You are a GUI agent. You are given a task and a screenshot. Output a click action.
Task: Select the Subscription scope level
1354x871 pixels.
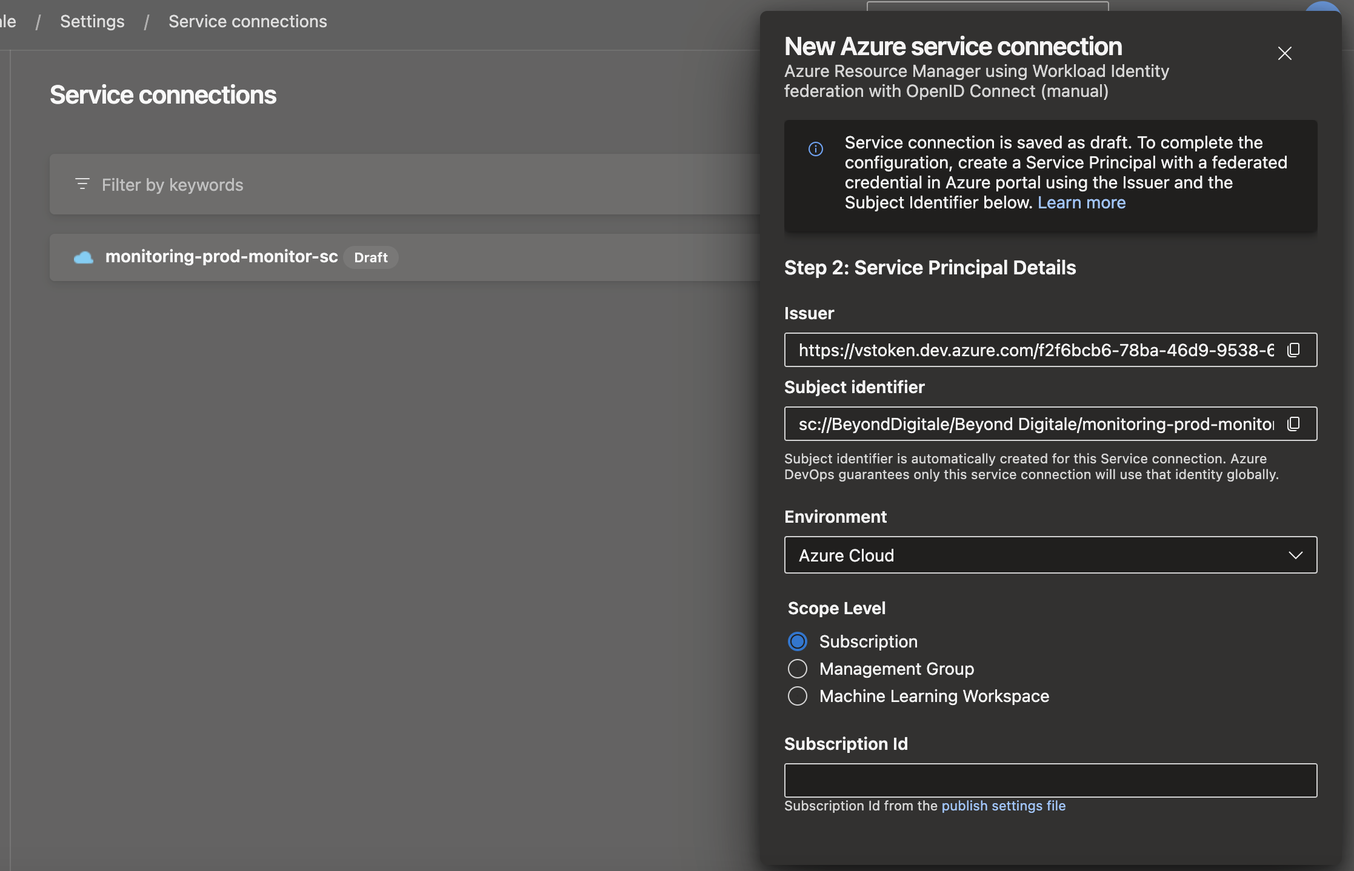click(x=798, y=641)
